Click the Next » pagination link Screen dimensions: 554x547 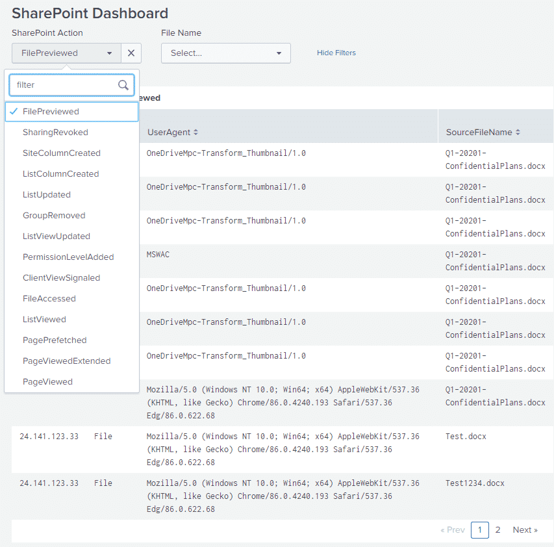click(x=525, y=530)
